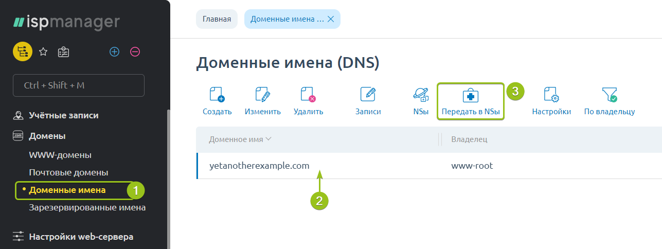Open Настройки toolbar button

pos(551,101)
